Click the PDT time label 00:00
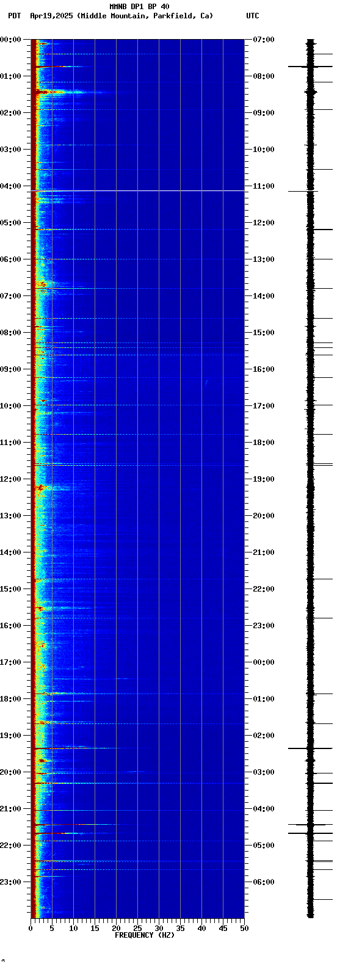Viewport: 337px width, 967px height. [10, 40]
